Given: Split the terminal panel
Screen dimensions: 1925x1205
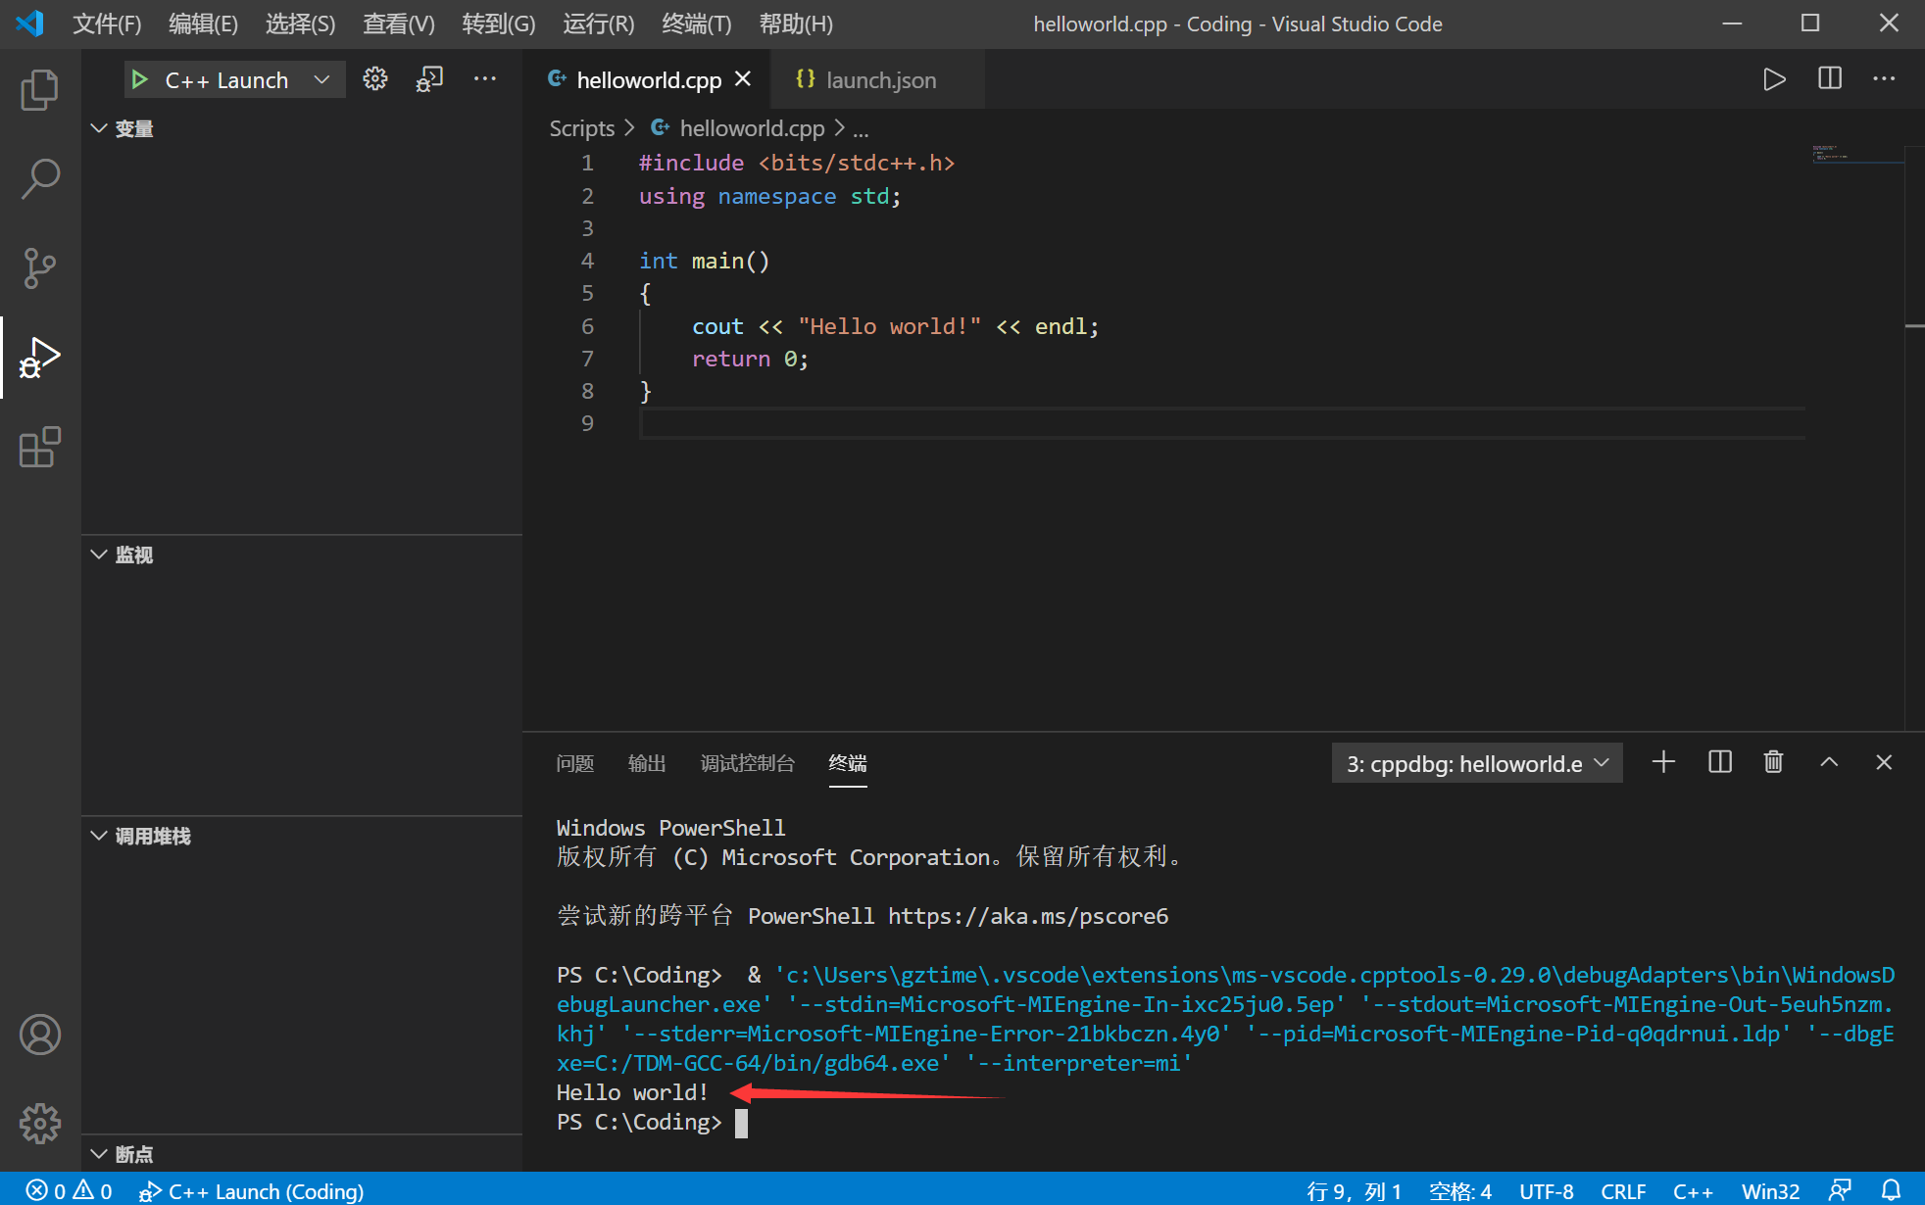Looking at the screenshot, I should (1720, 762).
